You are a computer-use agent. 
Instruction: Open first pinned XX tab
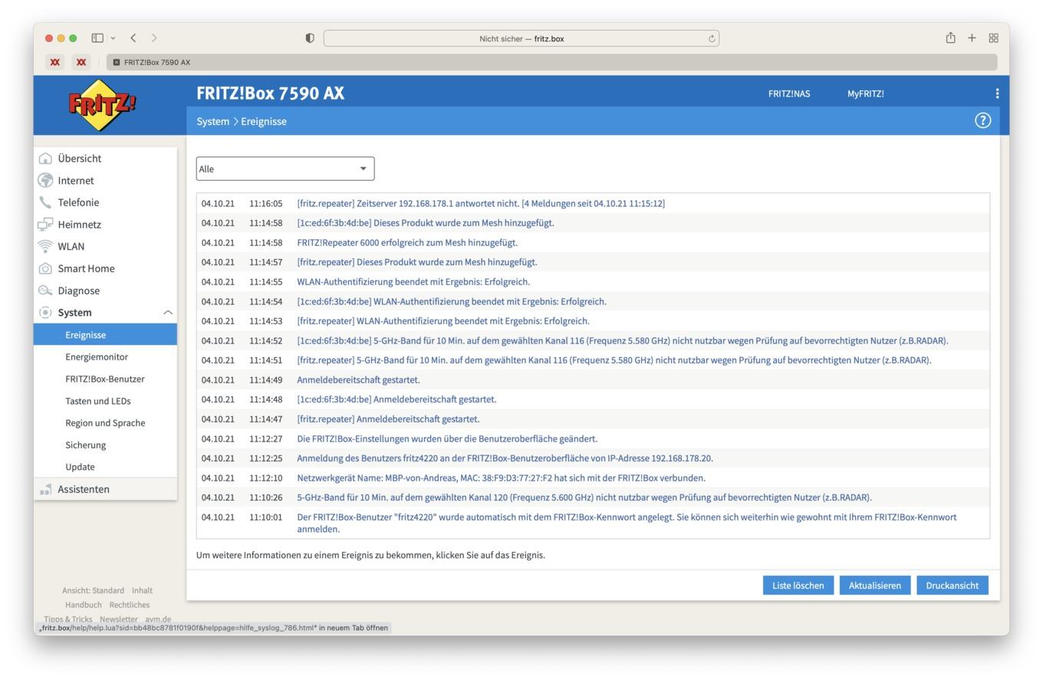point(54,62)
